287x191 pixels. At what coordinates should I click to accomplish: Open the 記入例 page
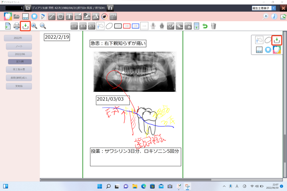coord(20,62)
